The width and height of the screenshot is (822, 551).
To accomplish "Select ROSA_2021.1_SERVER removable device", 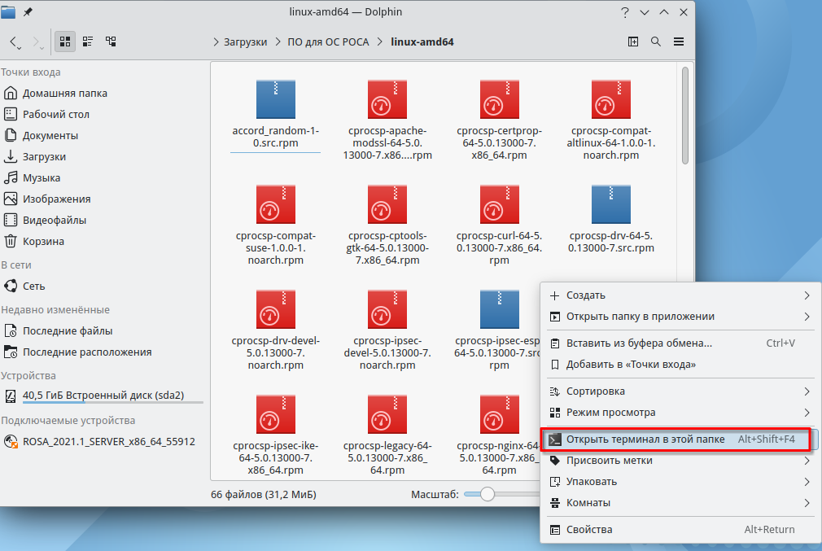I will tap(108, 442).
